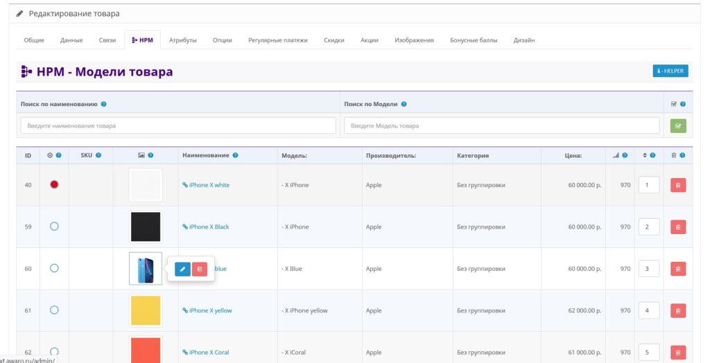Open the 'Изображения' tab
The height and width of the screenshot is (363, 710).
tap(414, 39)
